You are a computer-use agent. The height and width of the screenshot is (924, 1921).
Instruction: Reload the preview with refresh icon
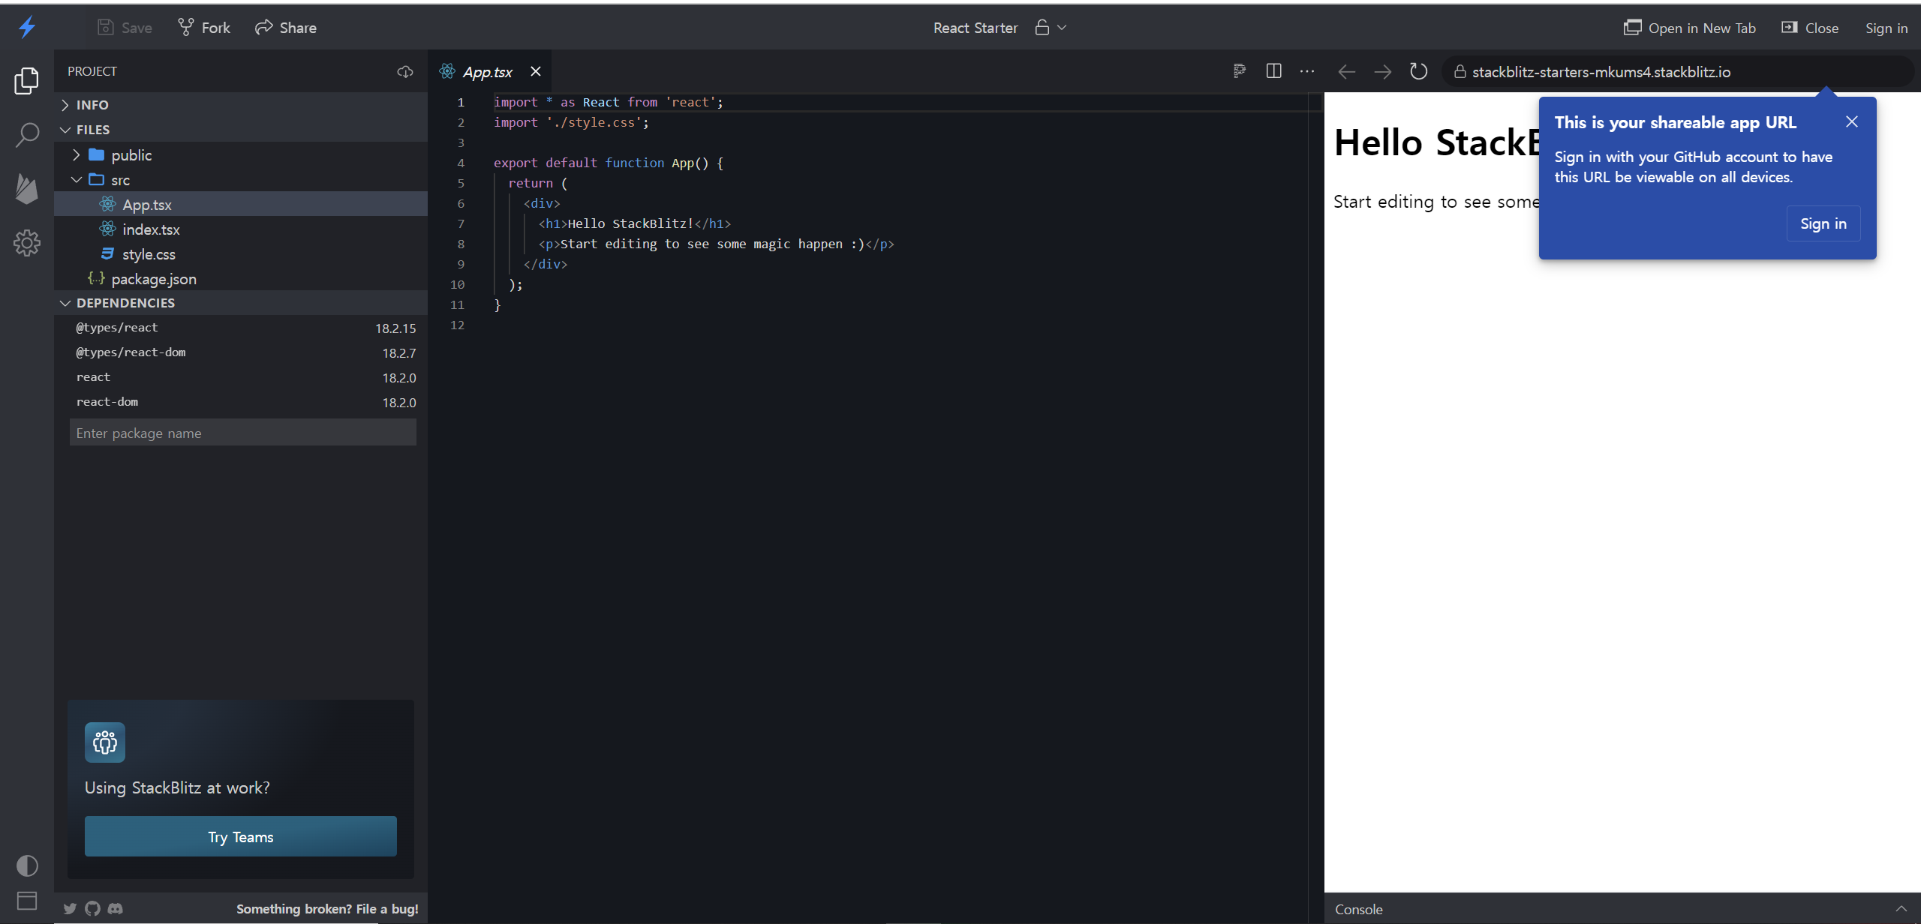point(1418,71)
